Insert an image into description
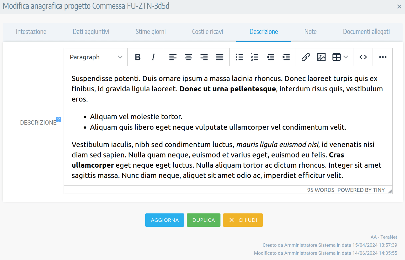The image size is (405, 260). click(321, 57)
